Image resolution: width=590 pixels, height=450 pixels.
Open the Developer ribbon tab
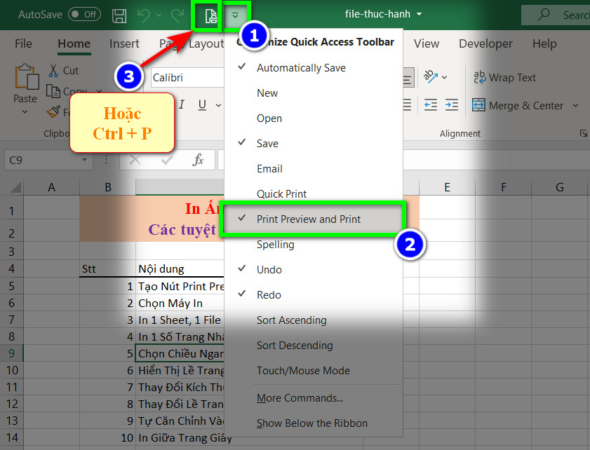coord(485,43)
